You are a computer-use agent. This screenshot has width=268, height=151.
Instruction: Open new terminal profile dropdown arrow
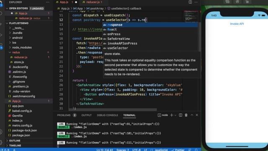pyautogui.click(x=175, y=115)
